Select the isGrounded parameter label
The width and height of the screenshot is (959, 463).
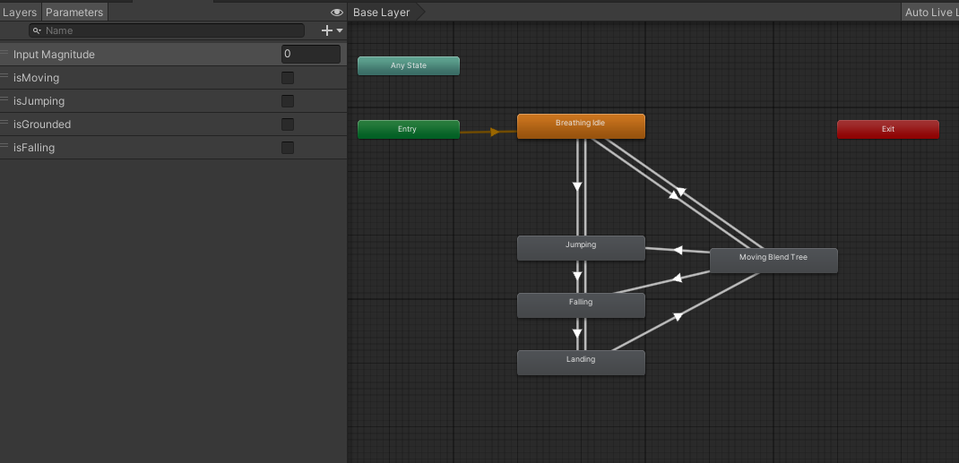click(42, 124)
